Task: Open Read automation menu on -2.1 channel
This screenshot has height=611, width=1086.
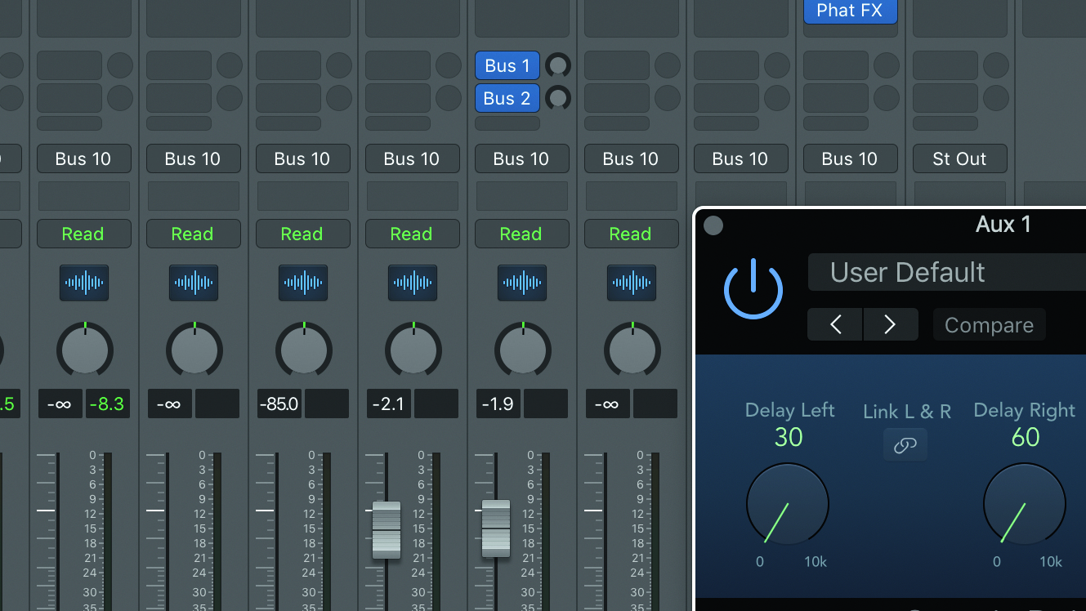Action: pos(412,234)
